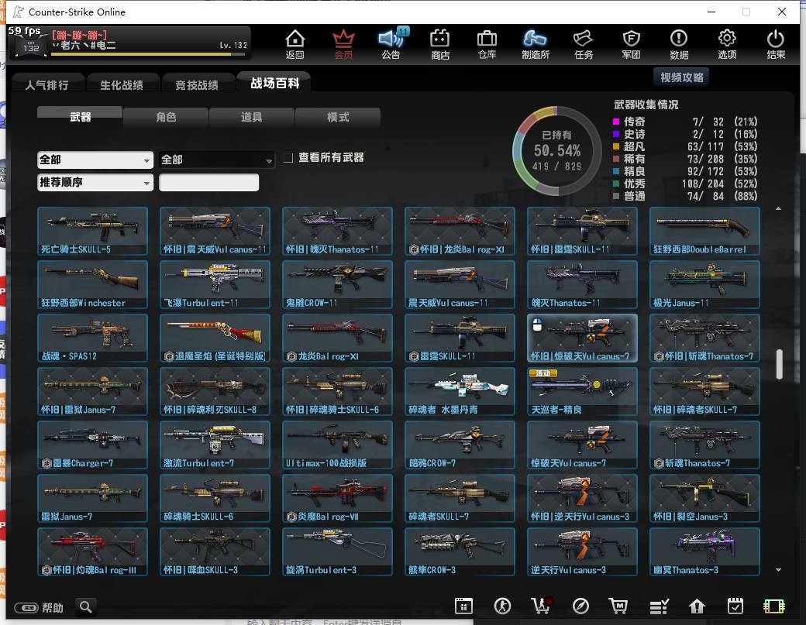
Task: Open the 公告 announcements speaker icon
Action: pyautogui.click(x=391, y=43)
